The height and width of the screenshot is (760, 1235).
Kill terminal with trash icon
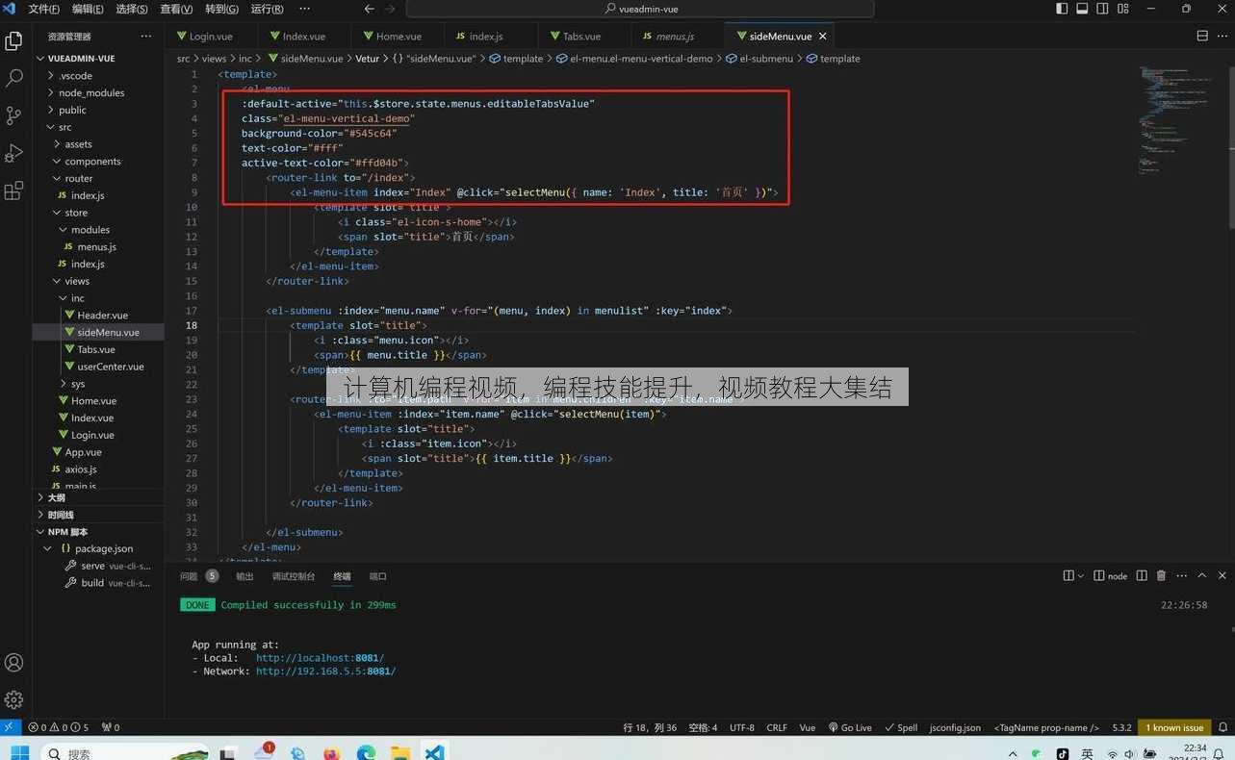(x=1161, y=576)
